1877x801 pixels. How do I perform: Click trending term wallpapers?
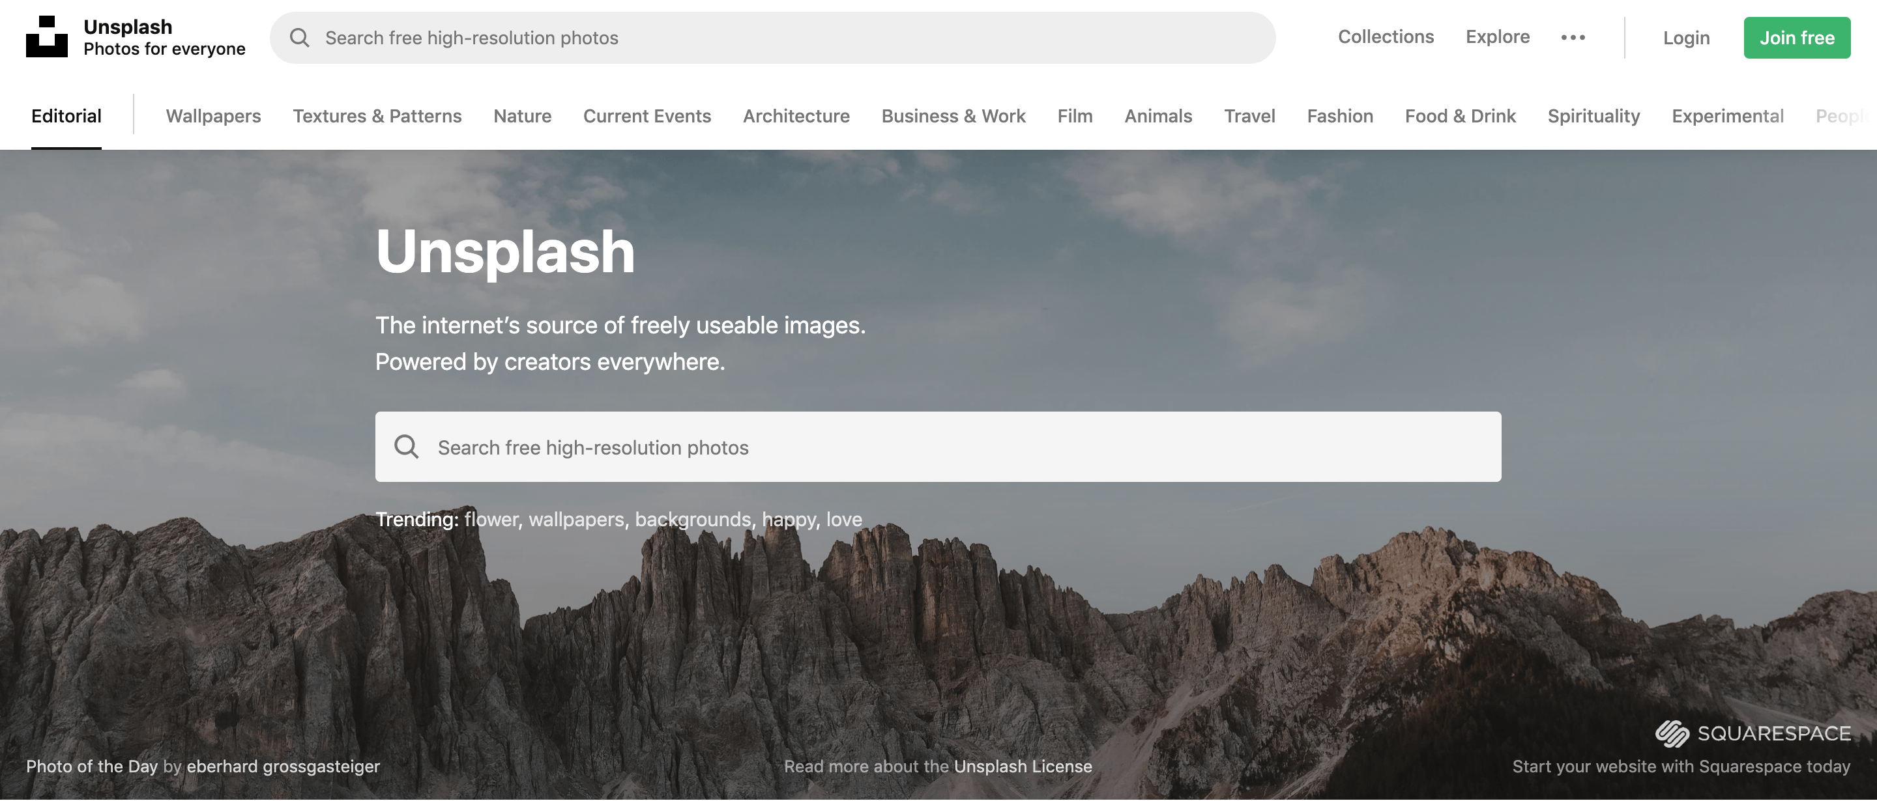[576, 519]
